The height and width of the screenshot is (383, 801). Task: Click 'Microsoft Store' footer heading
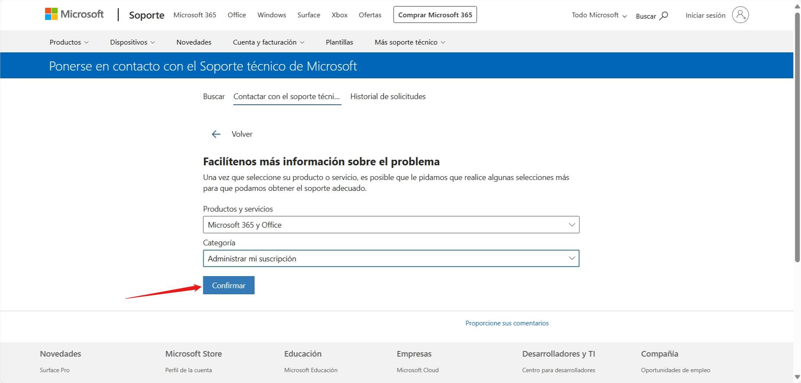[193, 354]
